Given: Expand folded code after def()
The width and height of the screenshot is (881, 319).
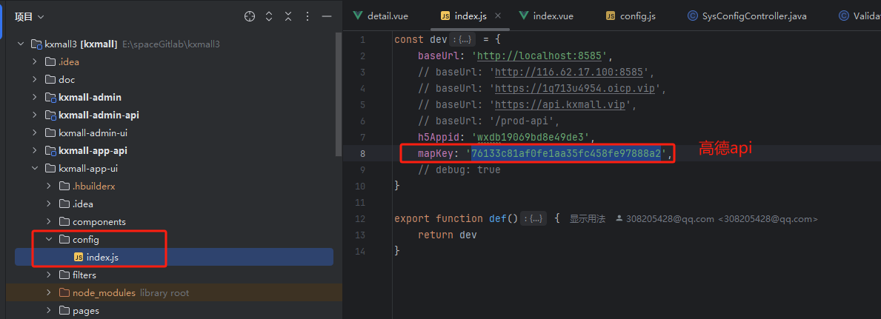Looking at the screenshot, I should pyautogui.click(x=534, y=218).
